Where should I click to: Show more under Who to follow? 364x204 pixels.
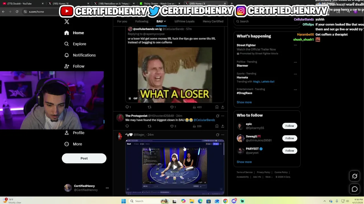click(244, 162)
